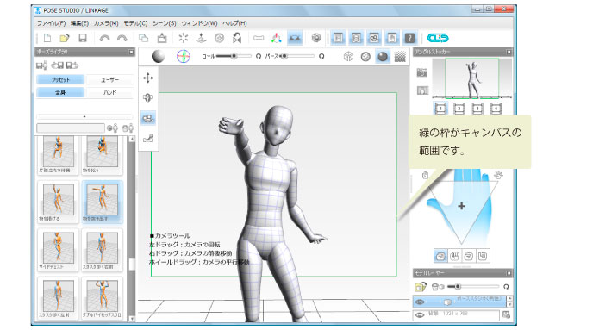The width and height of the screenshot is (599, 330).
Task: Click the camera snapshot icon in アングルストッカー
Action: 422,72
